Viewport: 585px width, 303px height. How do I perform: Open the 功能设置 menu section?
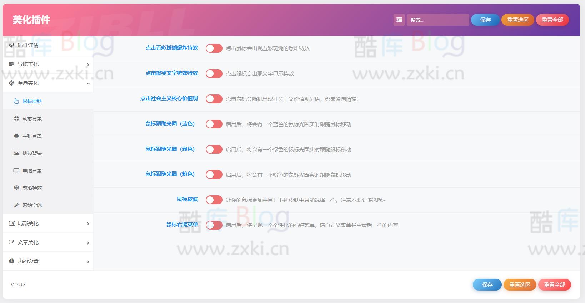(x=48, y=261)
